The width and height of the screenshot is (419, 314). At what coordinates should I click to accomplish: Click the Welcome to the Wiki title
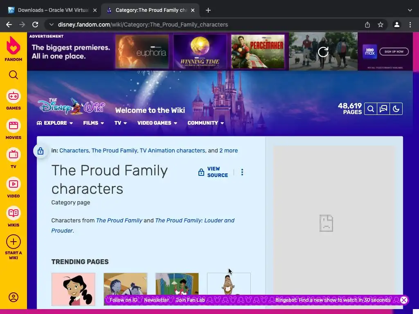point(150,110)
